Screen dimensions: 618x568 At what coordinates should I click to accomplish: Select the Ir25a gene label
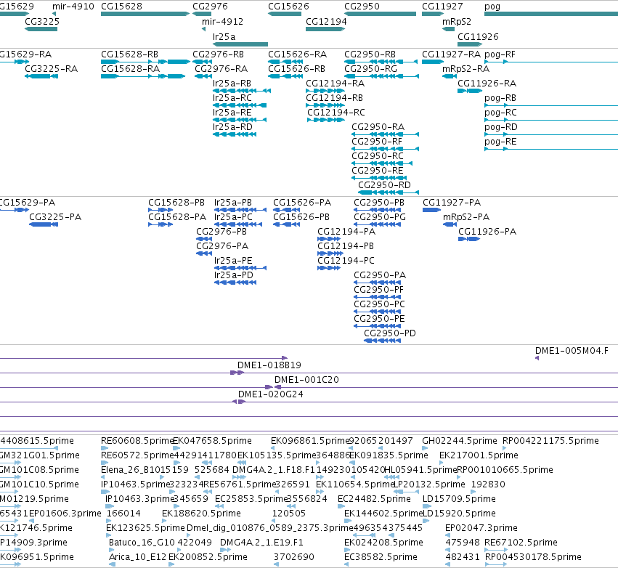(224, 36)
